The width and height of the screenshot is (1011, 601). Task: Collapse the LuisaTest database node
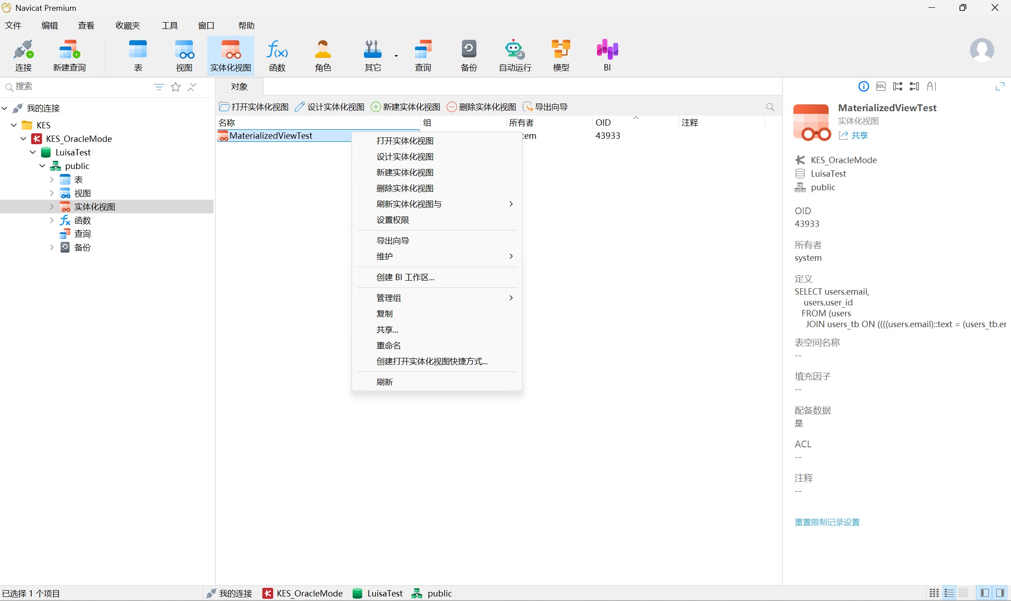point(33,152)
